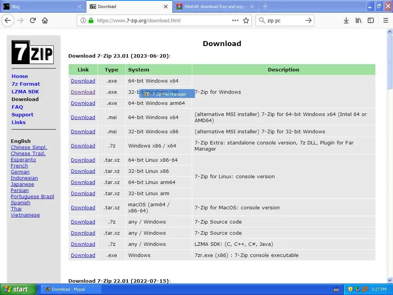Select the Download tab
Image resolution: width=393 pixels, height=295 pixels.
[x=129, y=7]
